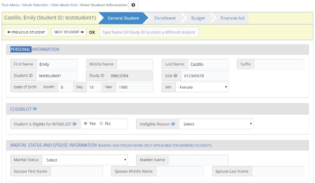Click the student name search field
Screen dimensions: 315x183
(x=149, y=32)
